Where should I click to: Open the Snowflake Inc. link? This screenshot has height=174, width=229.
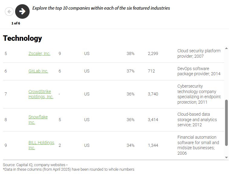point(38,120)
